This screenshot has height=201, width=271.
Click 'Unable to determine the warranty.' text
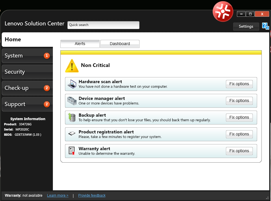coord(107,153)
